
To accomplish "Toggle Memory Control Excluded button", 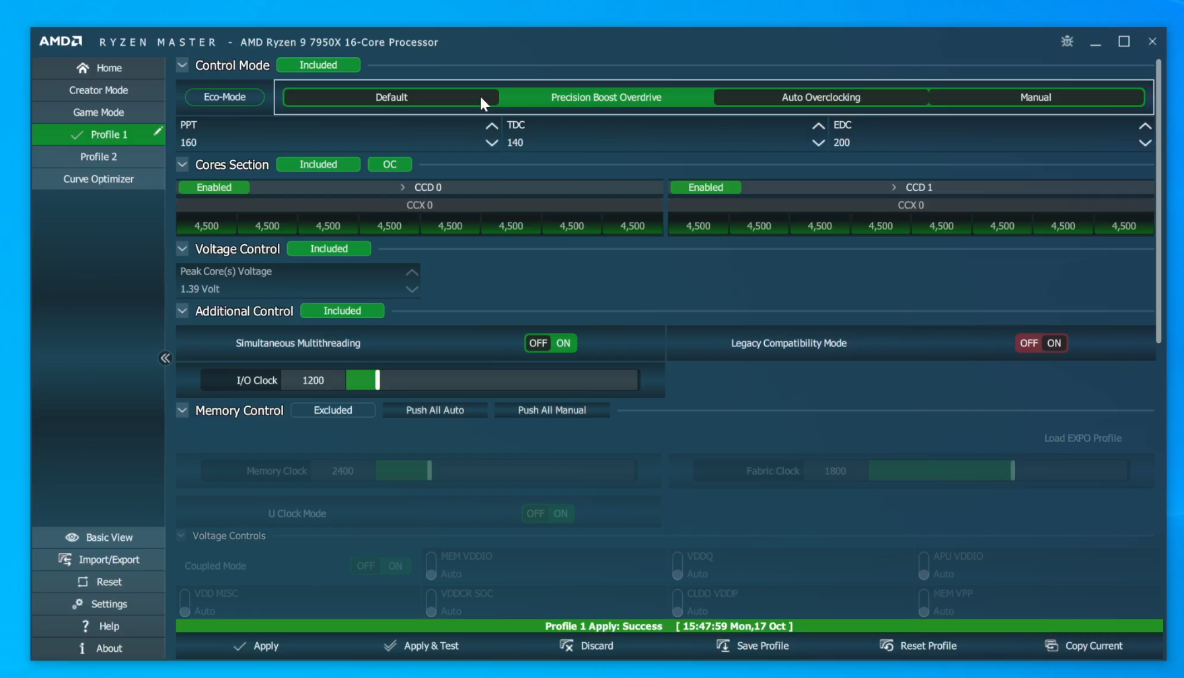I will [x=333, y=410].
